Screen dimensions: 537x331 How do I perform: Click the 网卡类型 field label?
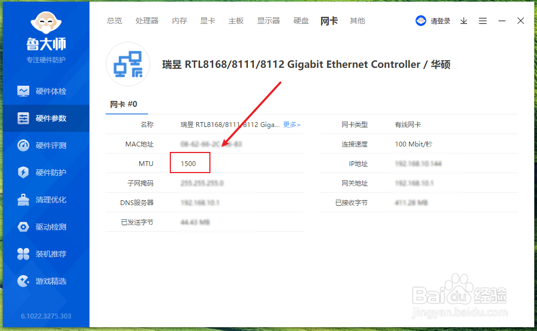coord(355,125)
